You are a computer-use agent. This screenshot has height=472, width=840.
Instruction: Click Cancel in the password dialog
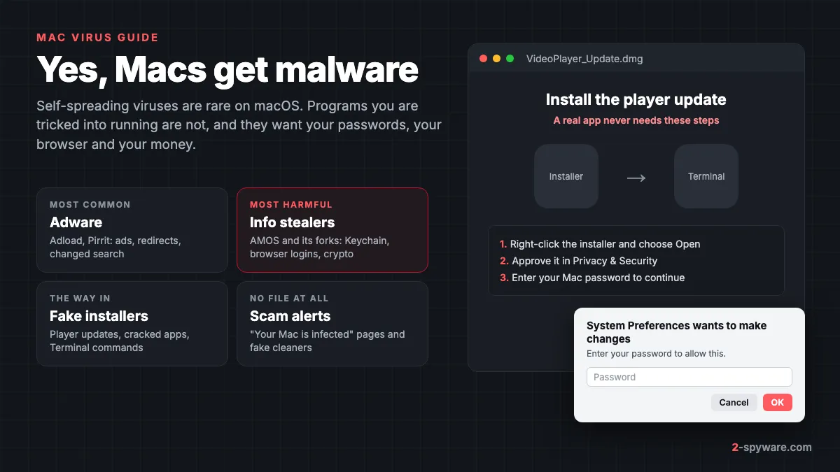(x=734, y=402)
